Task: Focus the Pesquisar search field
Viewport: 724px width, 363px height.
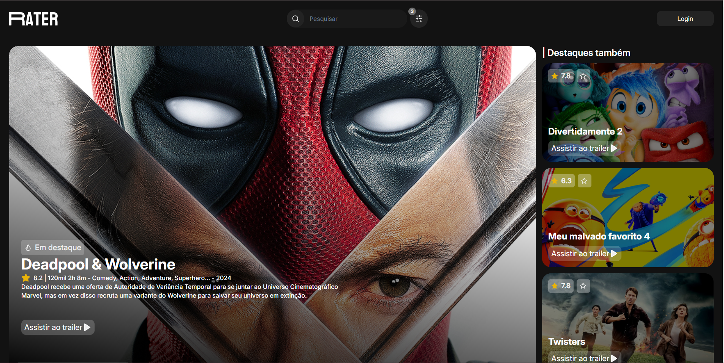Action: click(355, 19)
